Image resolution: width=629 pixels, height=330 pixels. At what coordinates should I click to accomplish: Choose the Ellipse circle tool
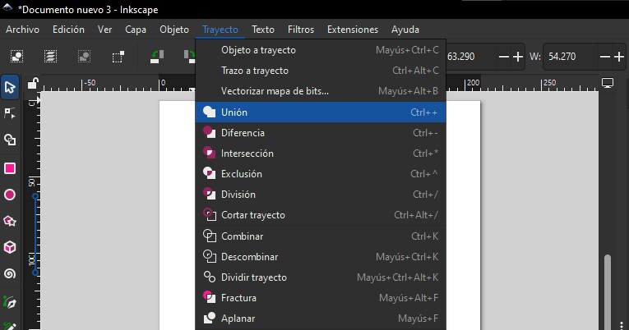[x=10, y=195]
